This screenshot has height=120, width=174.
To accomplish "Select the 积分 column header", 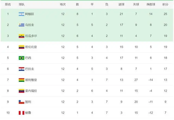I will pyautogui.click(x=165, y=4).
